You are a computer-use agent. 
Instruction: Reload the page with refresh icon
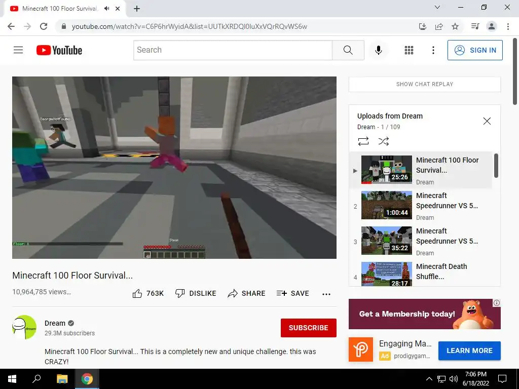[x=44, y=26]
